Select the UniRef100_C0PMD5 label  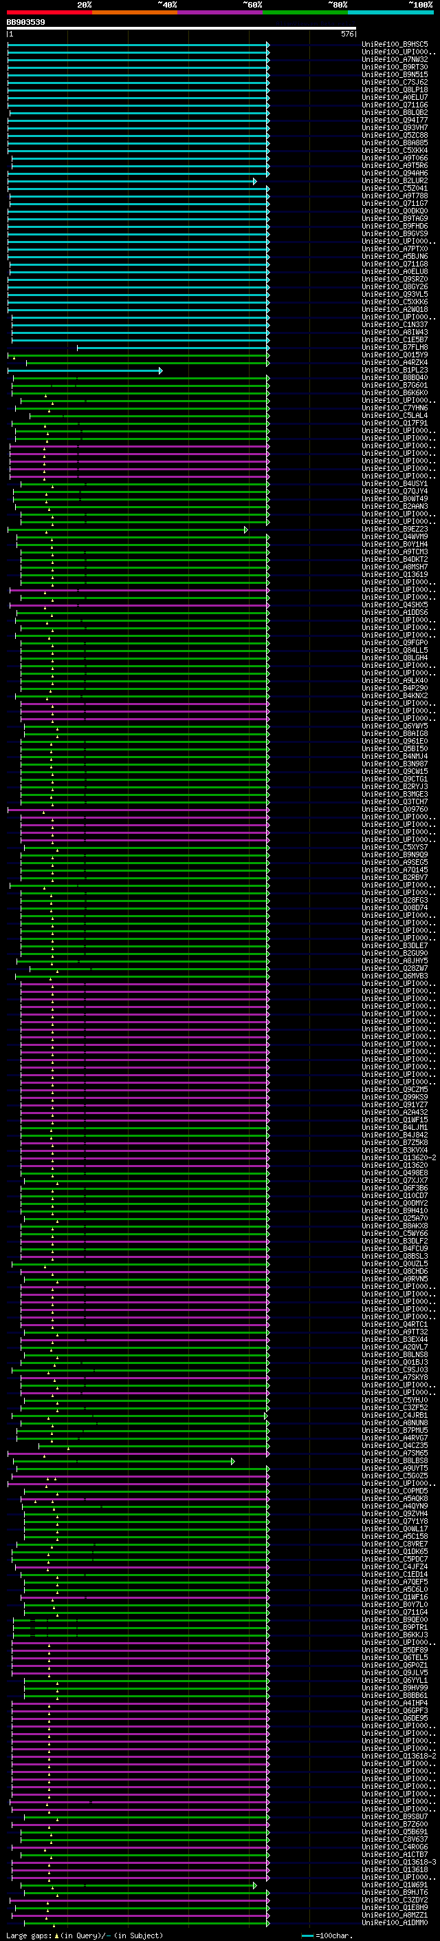[395, 1491]
